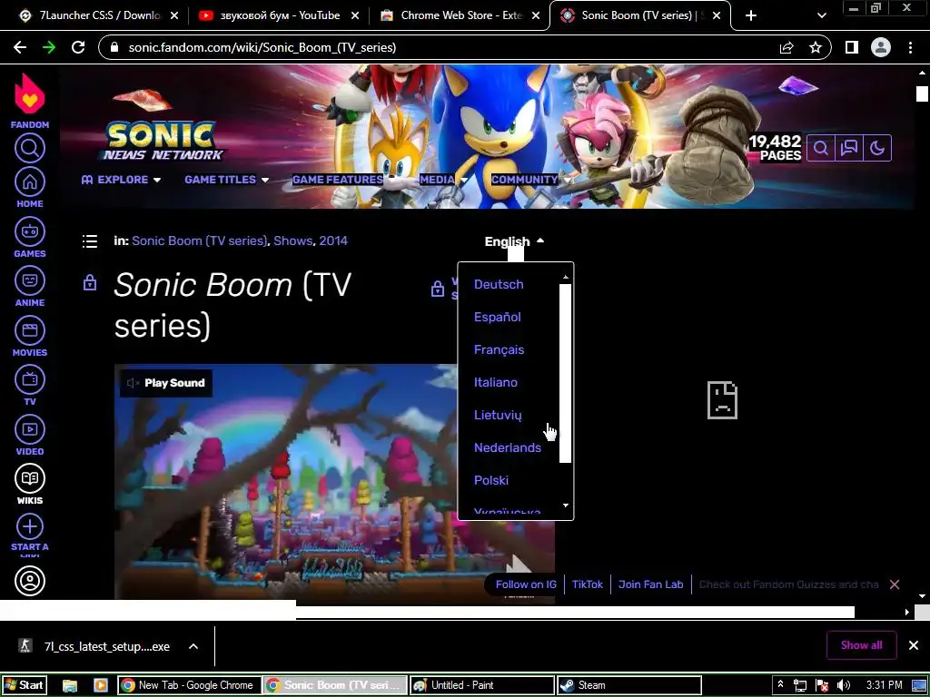This screenshot has width=930, height=697.
Task: Expand the Game Features menu
Action: (x=338, y=180)
